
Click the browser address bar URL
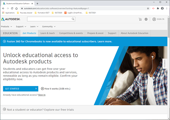coord(56,8)
